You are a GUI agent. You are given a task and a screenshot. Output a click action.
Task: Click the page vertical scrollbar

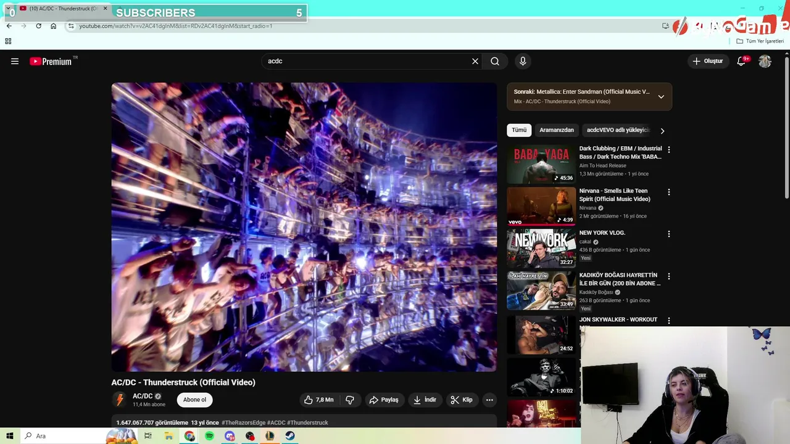(x=786, y=128)
